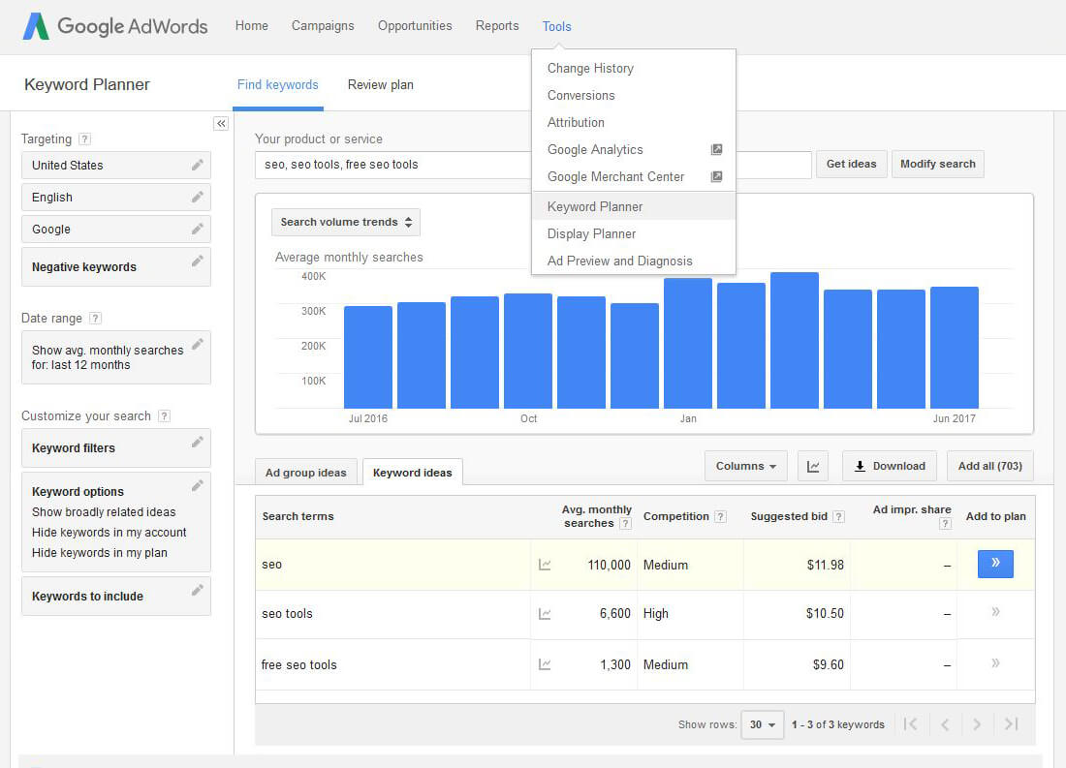The image size is (1066, 768).
Task: Edit Keywords to include with the pencil icon
Action: [200, 593]
